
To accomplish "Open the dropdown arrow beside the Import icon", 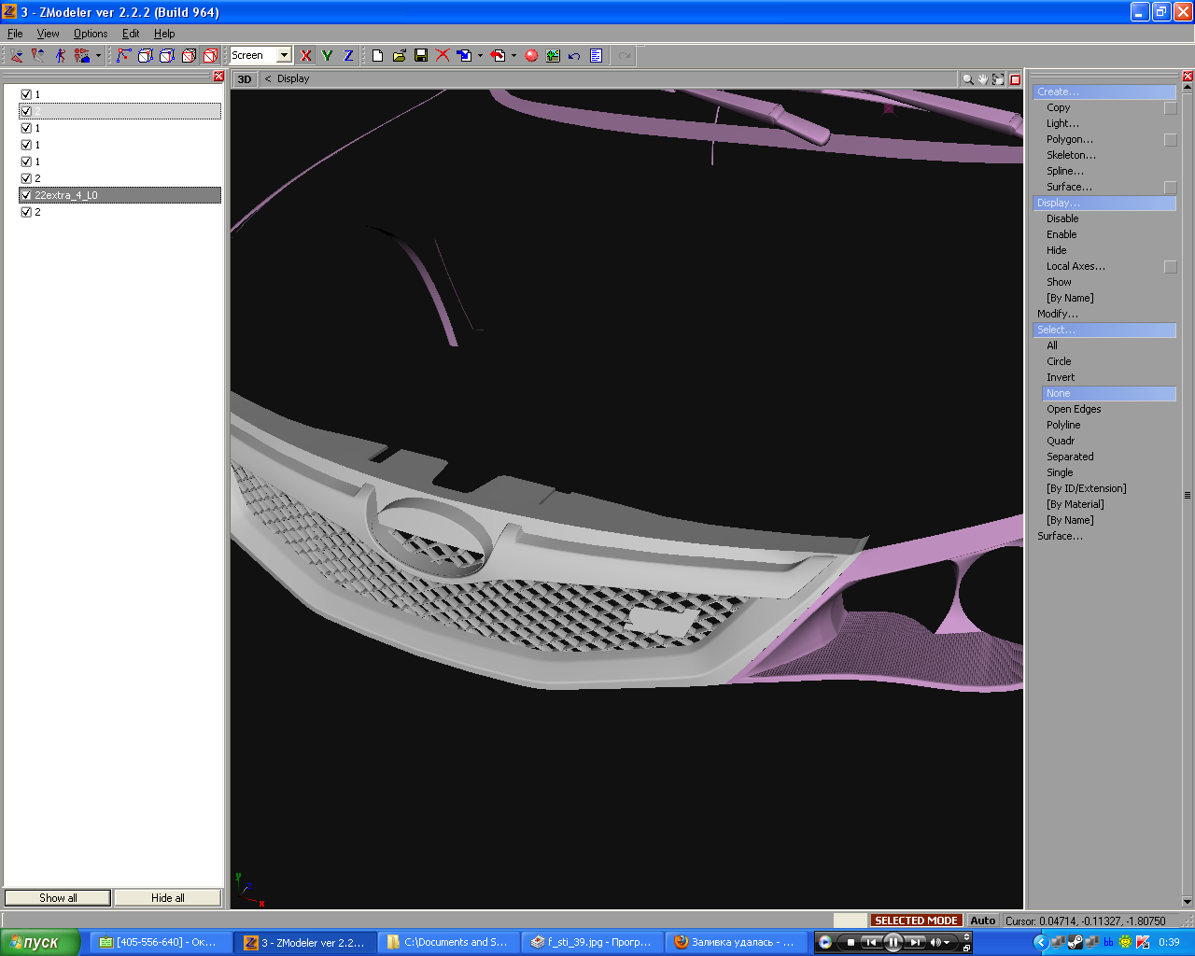I will click(480, 56).
